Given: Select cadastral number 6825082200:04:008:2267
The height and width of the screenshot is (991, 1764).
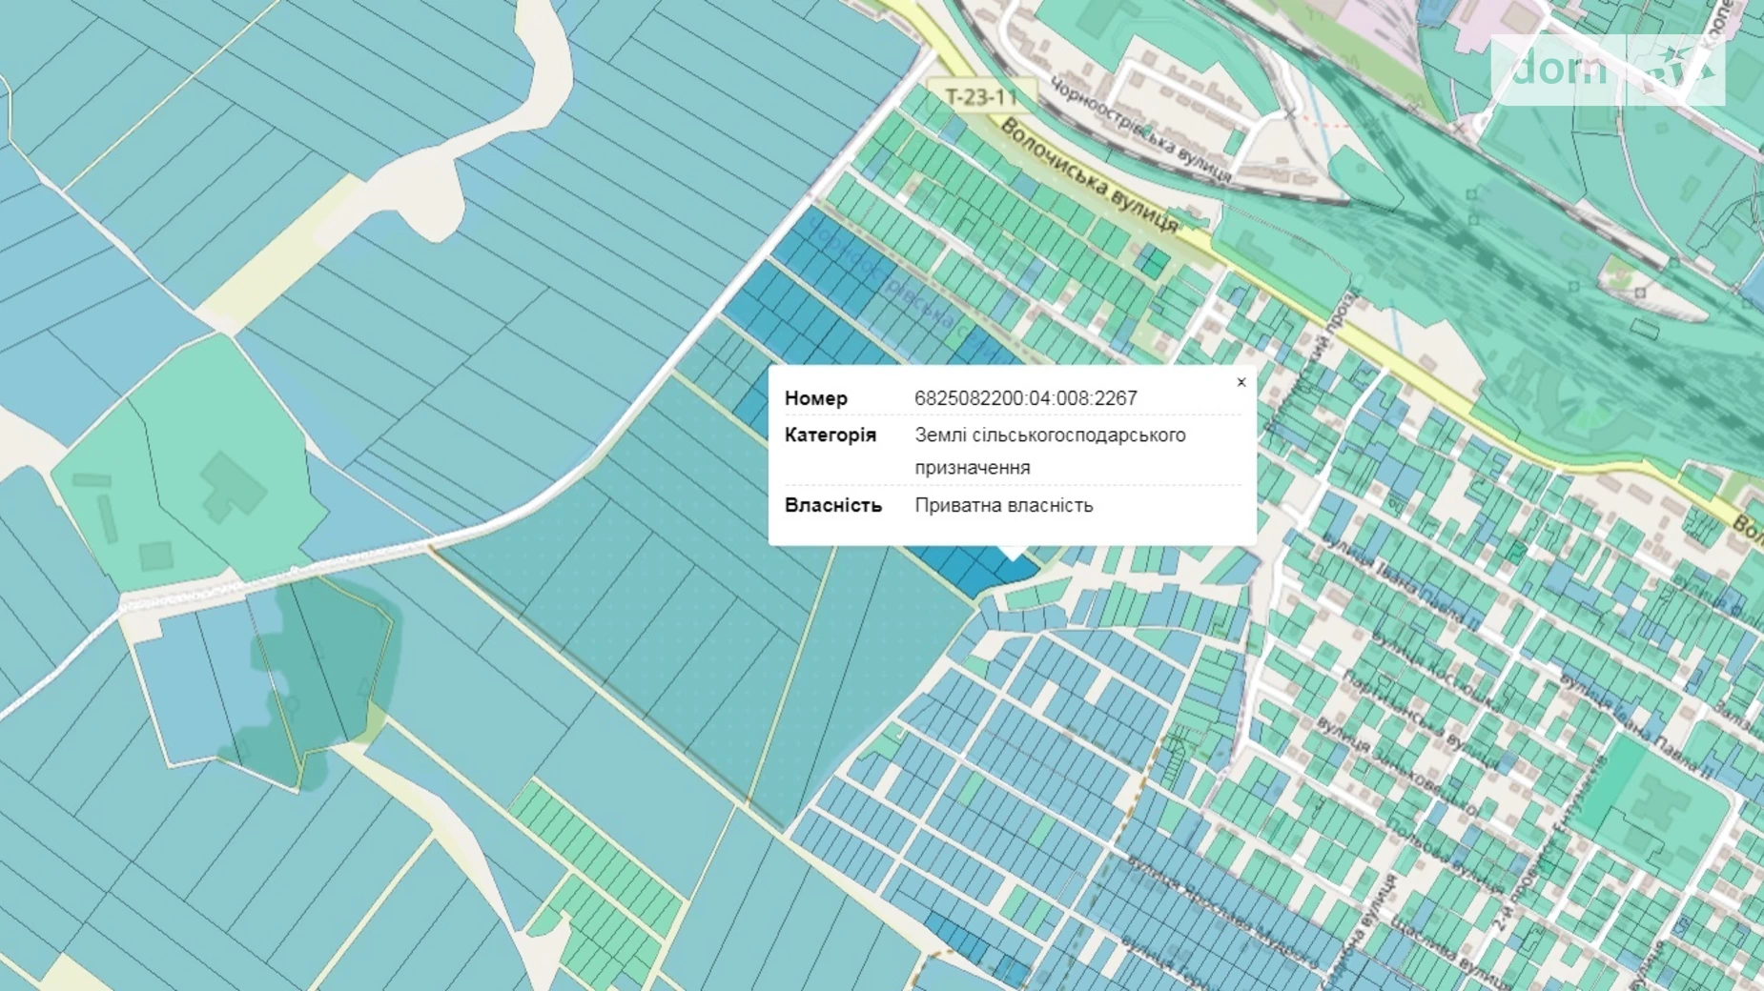Looking at the screenshot, I should point(1025,398).
